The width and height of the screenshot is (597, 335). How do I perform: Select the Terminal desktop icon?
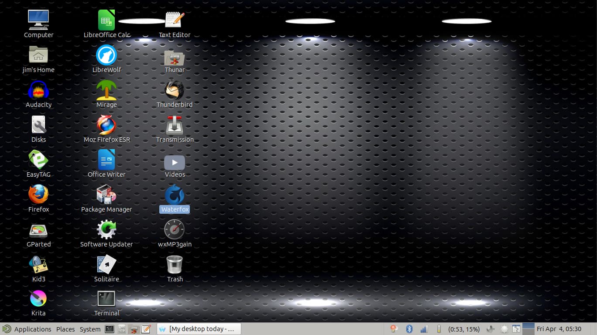[x=106, y=299]
